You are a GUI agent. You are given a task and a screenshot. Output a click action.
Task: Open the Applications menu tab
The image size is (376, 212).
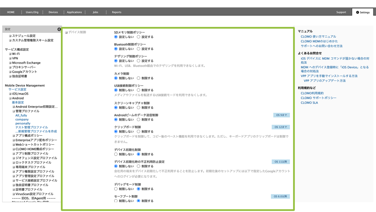[x=74, y=12]
